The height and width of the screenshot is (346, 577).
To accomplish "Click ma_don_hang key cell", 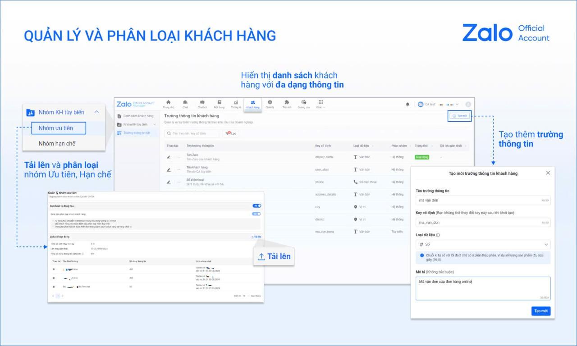I will point(325,232).
